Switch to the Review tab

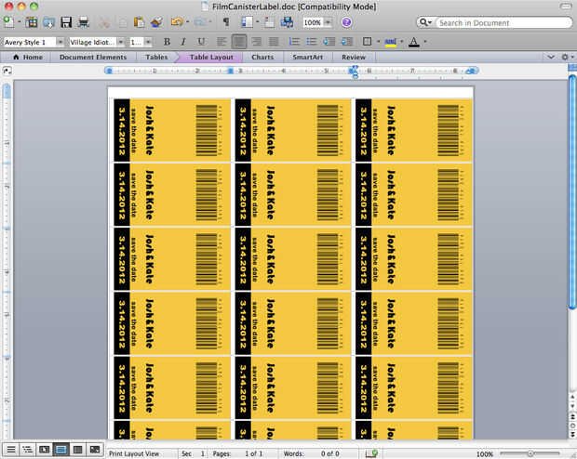click(x=354, y=58)
